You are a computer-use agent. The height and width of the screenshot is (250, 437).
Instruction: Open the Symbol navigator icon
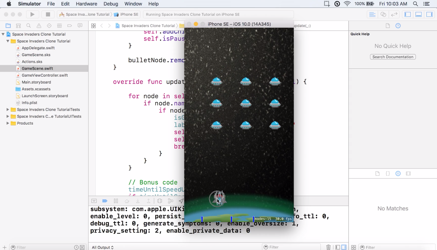tap(18, 26)
